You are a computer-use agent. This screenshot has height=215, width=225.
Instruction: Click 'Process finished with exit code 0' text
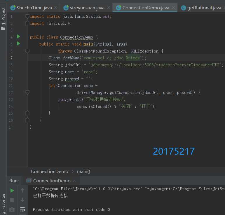tap(71, 209)
